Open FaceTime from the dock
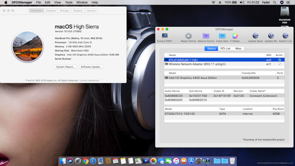This screenshot has height=166, width=295. [x=168, y=161]
